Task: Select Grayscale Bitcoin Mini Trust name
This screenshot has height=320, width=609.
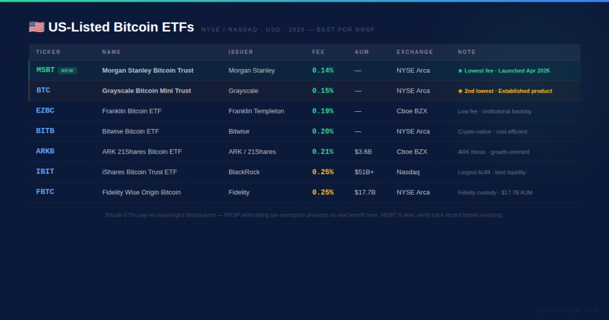Action: [146, 90]
